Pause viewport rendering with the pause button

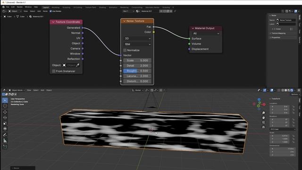299,90
